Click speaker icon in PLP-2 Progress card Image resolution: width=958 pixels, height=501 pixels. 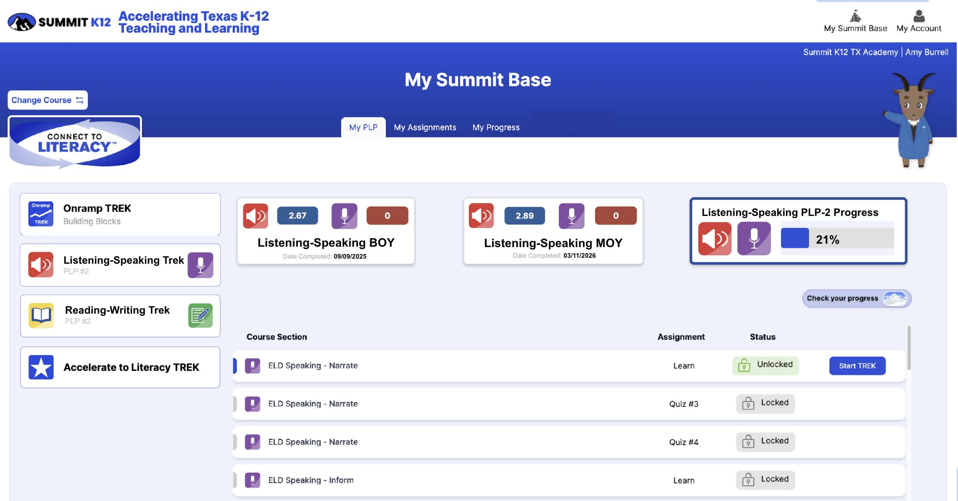pos(715,239)
